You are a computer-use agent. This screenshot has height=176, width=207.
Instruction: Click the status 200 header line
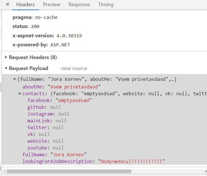pos(26,26)
